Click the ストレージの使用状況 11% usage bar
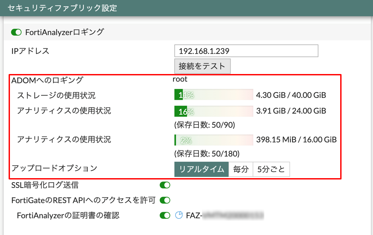The height and width of the screenshot is (235, 373). [x=214, y=95]
